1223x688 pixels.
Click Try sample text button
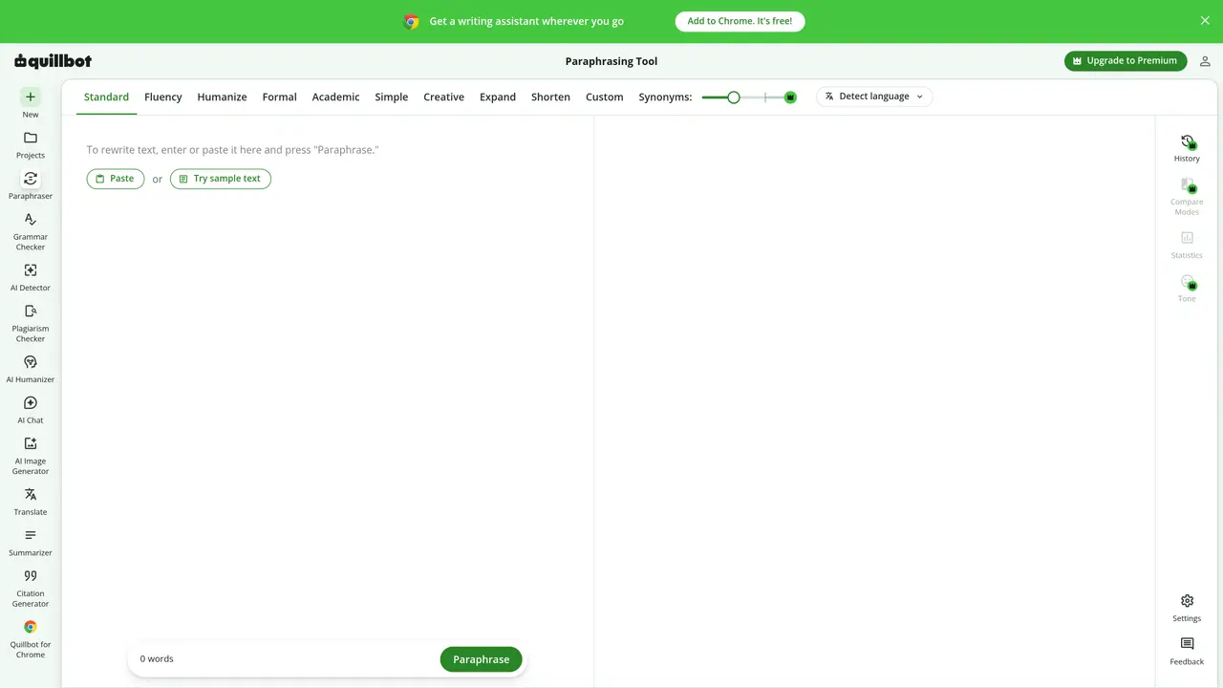(221, 179)
